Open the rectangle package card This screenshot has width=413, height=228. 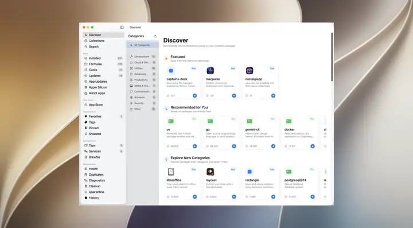(x=260, y=183)
